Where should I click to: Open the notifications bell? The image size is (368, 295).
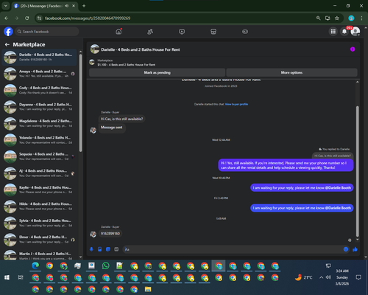(x=344, y=32)
